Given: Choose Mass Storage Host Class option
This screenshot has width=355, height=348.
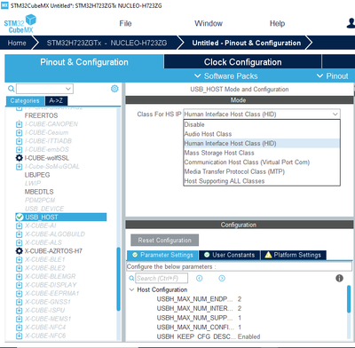Looking at the screenshot, I should click(262, 153).
